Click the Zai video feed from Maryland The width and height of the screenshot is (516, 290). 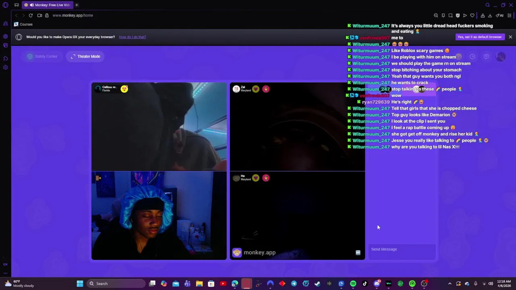coord(298,126)
